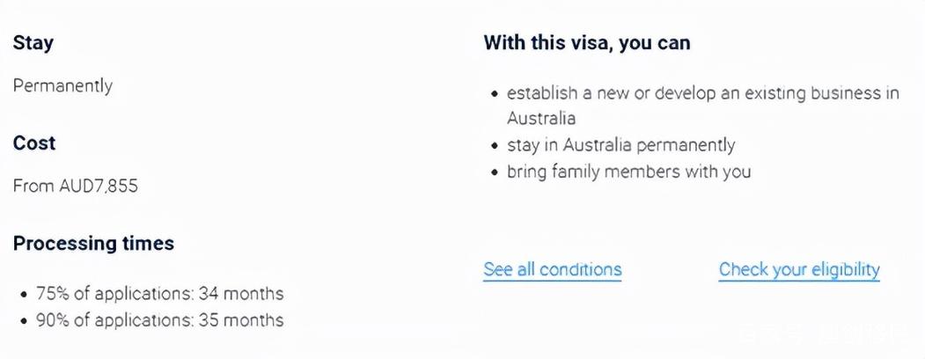The height and width of the screenshot is (359, 925).
Task: Click the word Australia on the wrapped bullet line
Action: pyautogui.click(x=541, y=118)
